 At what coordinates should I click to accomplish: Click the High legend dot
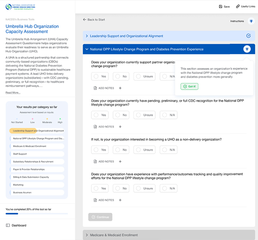click(x=60, y=119)
